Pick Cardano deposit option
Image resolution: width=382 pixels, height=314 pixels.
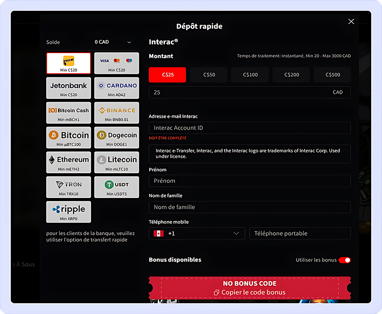pos(116,88)
